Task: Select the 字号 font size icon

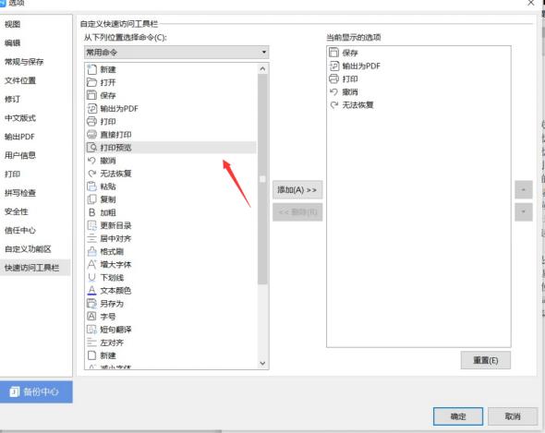Action: 91,317
